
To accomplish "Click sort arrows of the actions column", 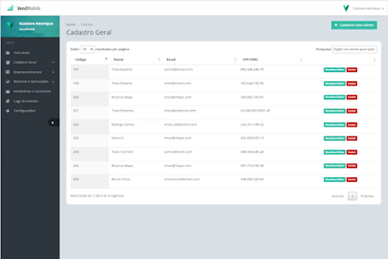I will 374,60.
